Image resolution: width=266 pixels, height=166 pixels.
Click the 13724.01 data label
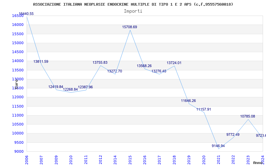[174, 63]
